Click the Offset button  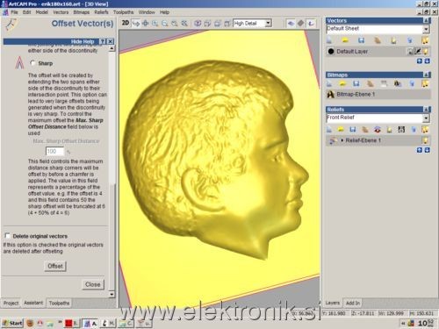click(x=55, y=266)
